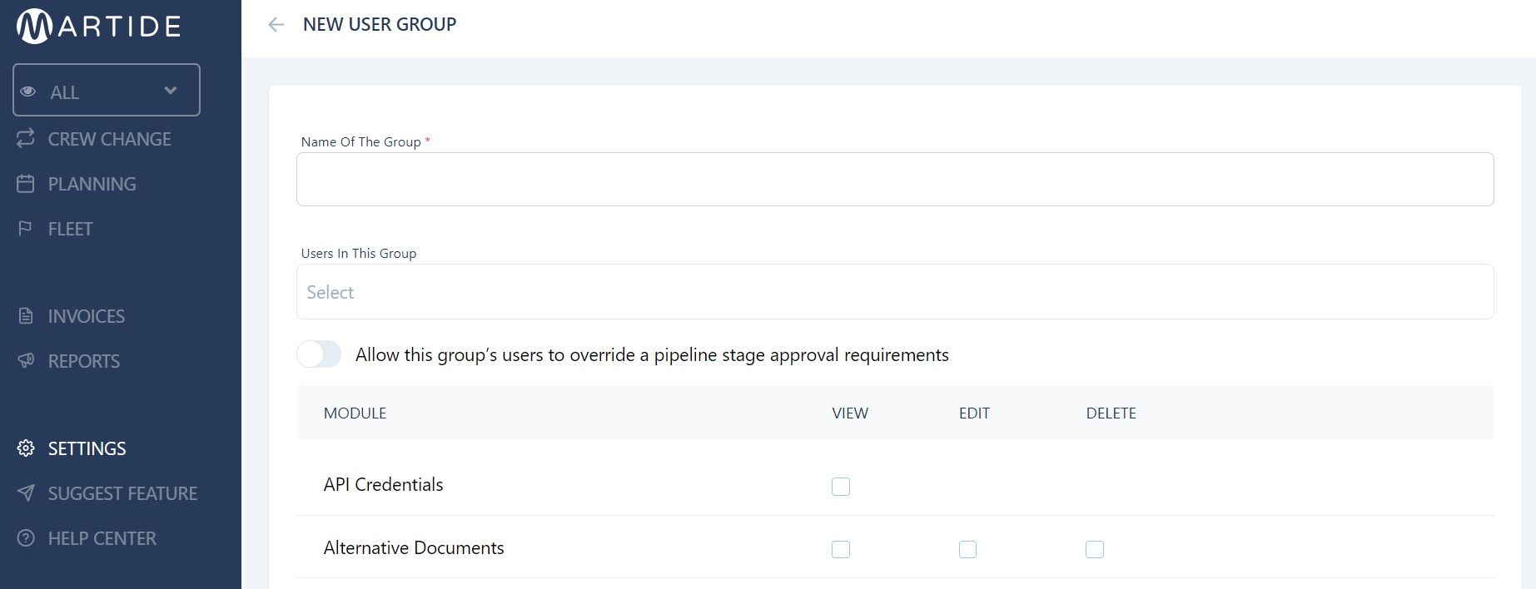Click the Fleet flag icon
Screen dimensions: 1536x589
click(26, 229)
